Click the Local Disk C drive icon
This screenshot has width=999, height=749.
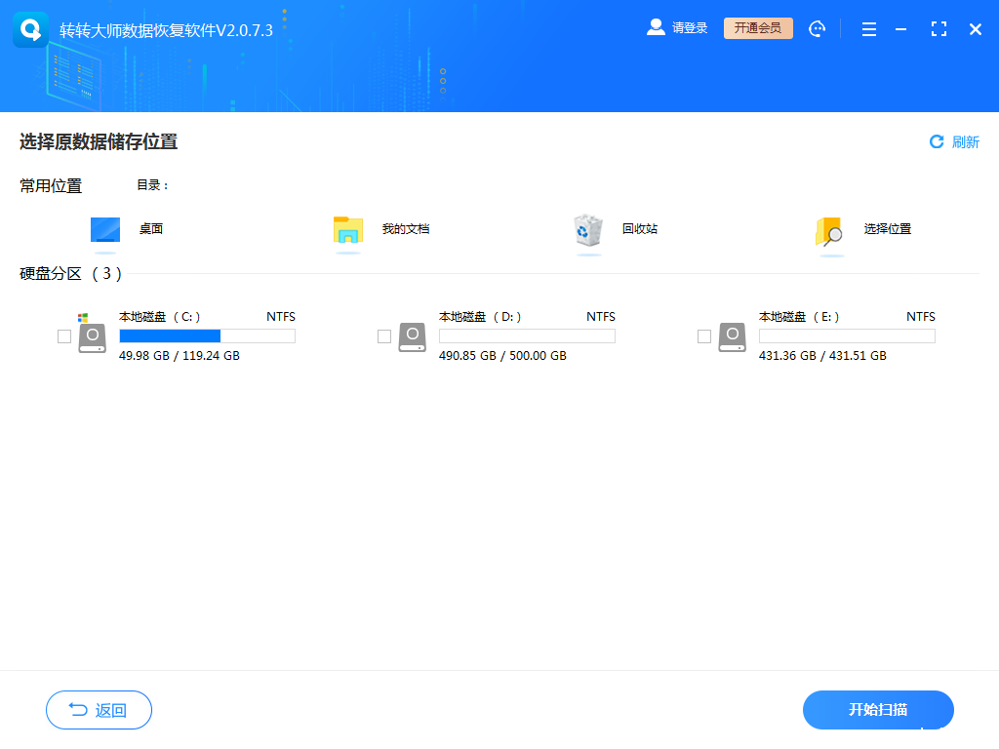tap(92, 335)
